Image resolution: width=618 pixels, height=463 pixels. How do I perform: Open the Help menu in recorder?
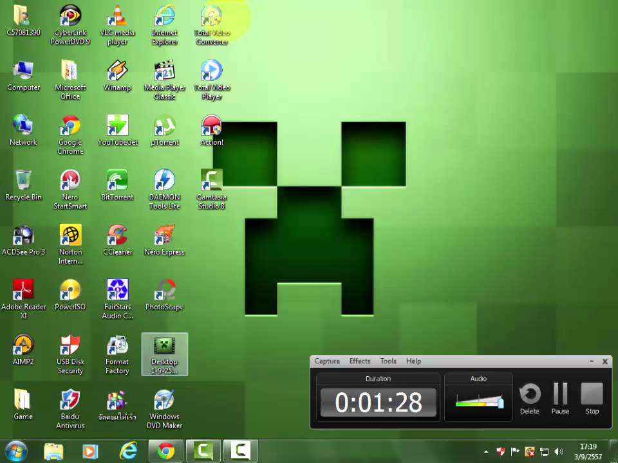coord(413,361)
